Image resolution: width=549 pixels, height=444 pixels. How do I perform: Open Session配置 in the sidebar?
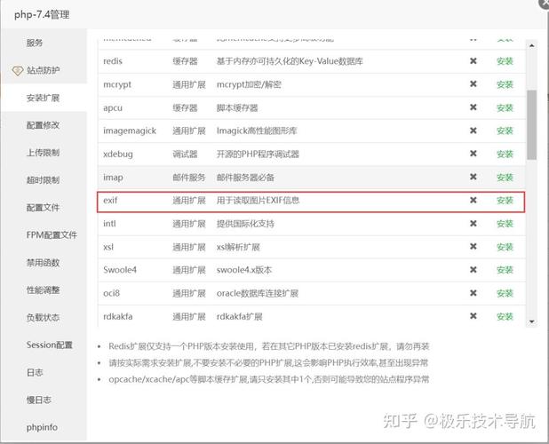(50, 345)
